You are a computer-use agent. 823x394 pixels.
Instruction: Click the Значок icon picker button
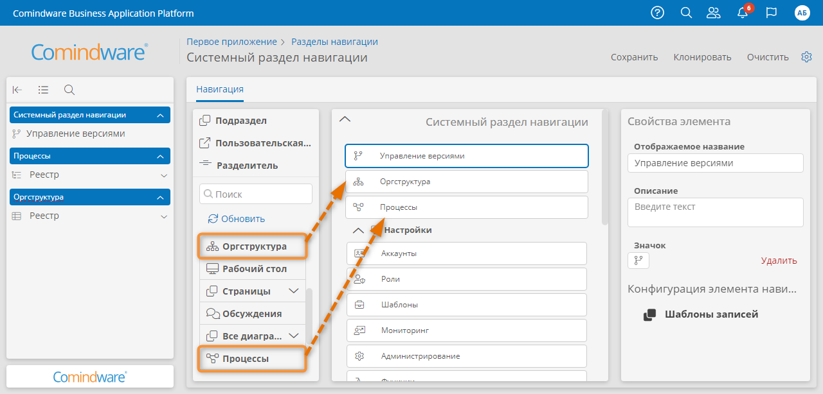(638, 260)
